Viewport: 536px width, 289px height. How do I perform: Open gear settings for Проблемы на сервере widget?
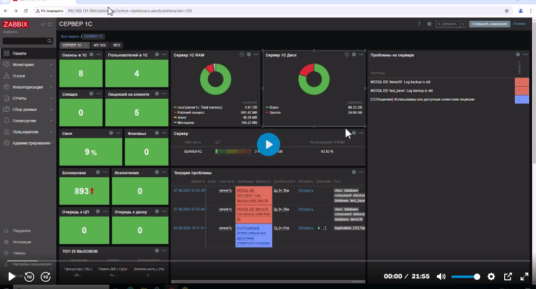click(518, 55)
